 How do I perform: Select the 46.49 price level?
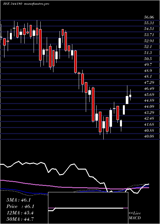tap(149, 89)
